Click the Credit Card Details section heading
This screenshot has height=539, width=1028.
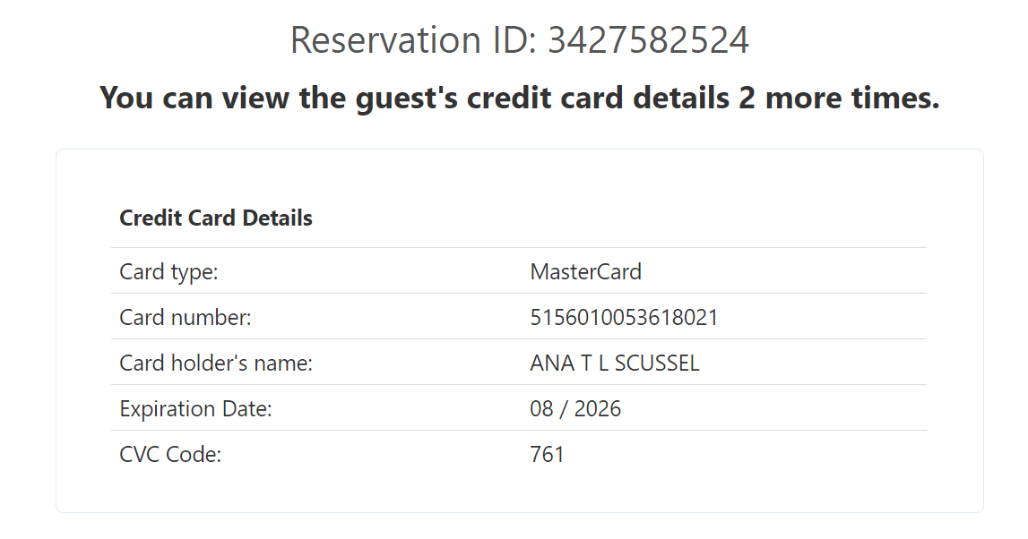[216, 218]
